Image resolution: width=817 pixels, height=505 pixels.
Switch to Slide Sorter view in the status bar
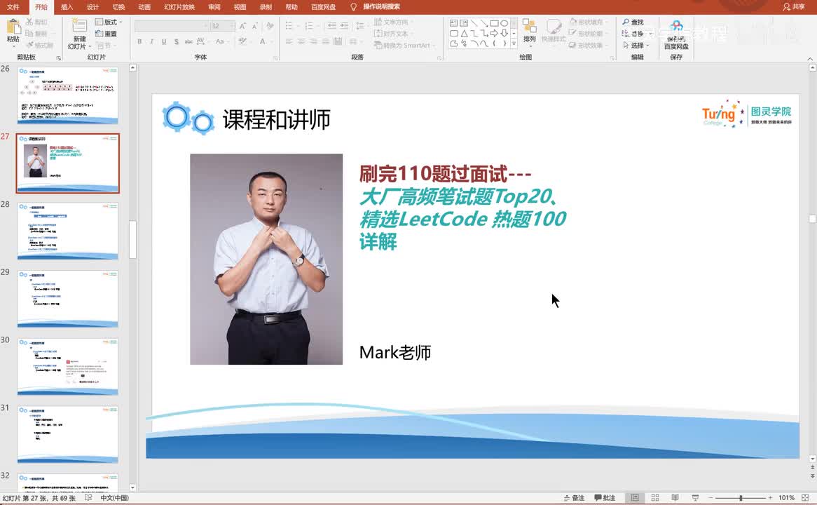[655, 498]
